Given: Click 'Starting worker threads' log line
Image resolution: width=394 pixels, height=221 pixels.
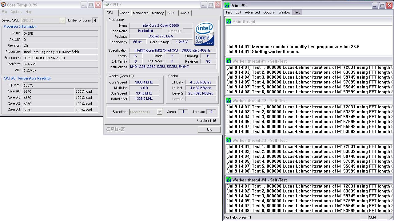Looking at the screenshot, I should coord(263,52).
